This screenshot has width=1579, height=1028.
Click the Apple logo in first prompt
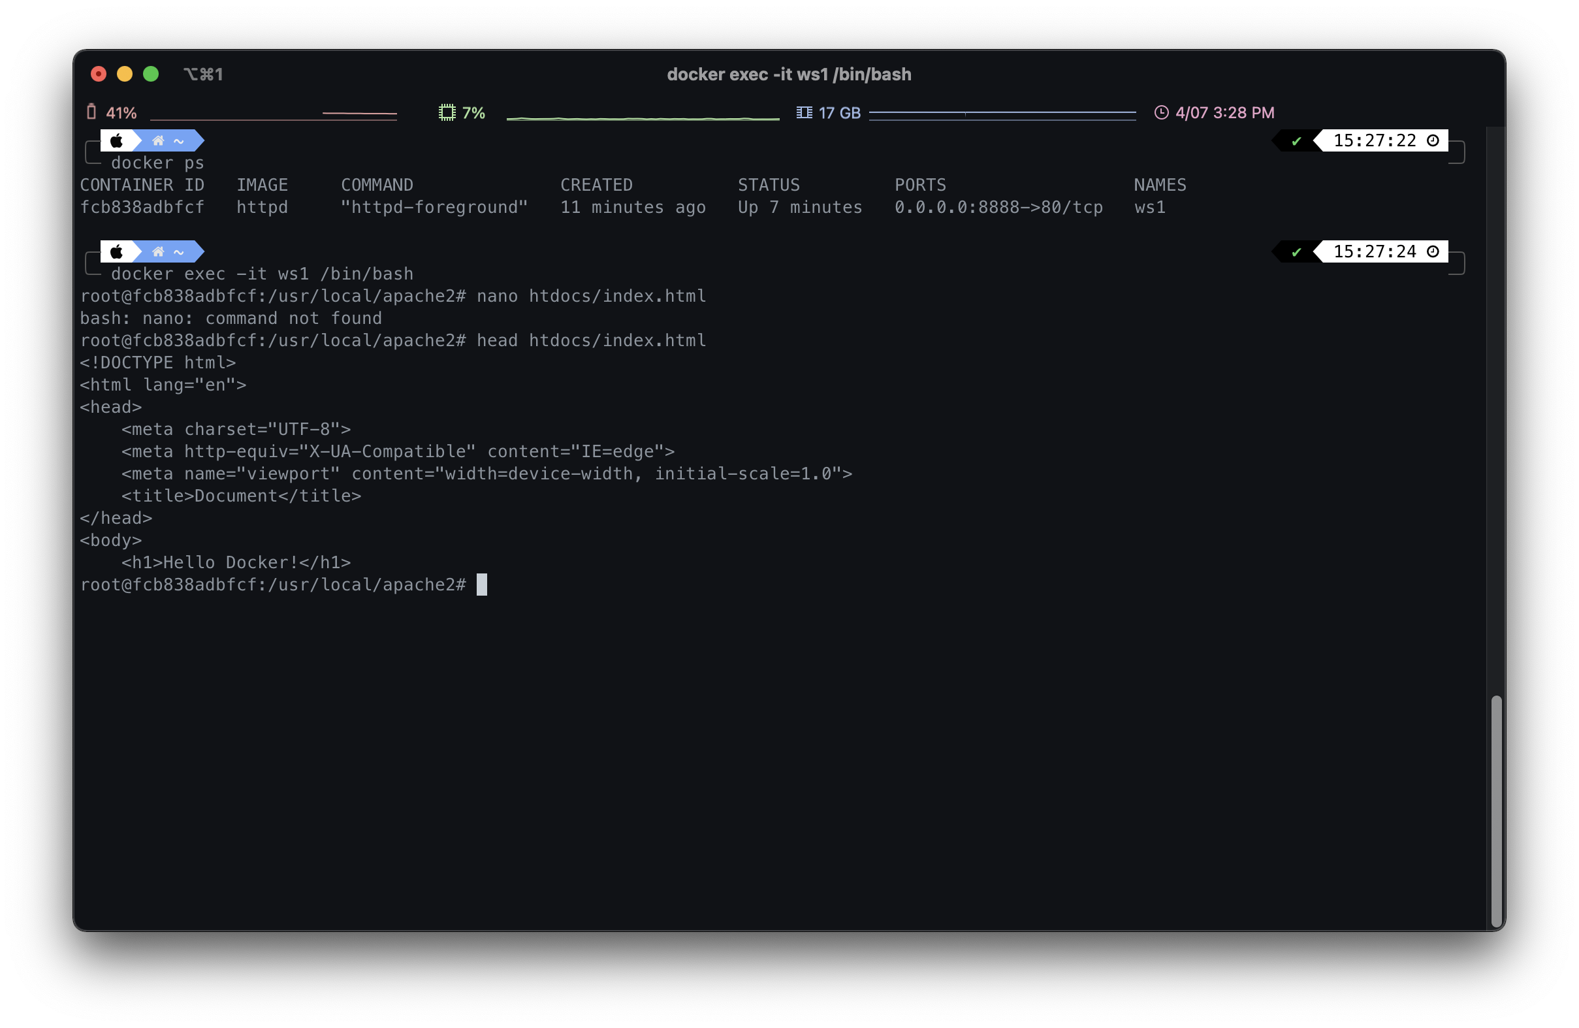tap(117, 140)
